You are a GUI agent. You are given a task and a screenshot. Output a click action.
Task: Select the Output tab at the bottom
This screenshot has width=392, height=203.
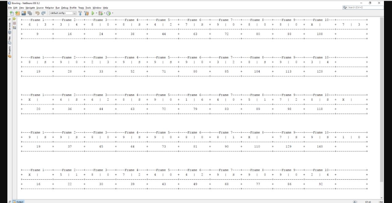18,201
